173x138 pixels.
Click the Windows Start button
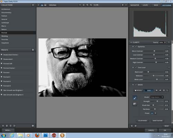[x=3, y=135]
